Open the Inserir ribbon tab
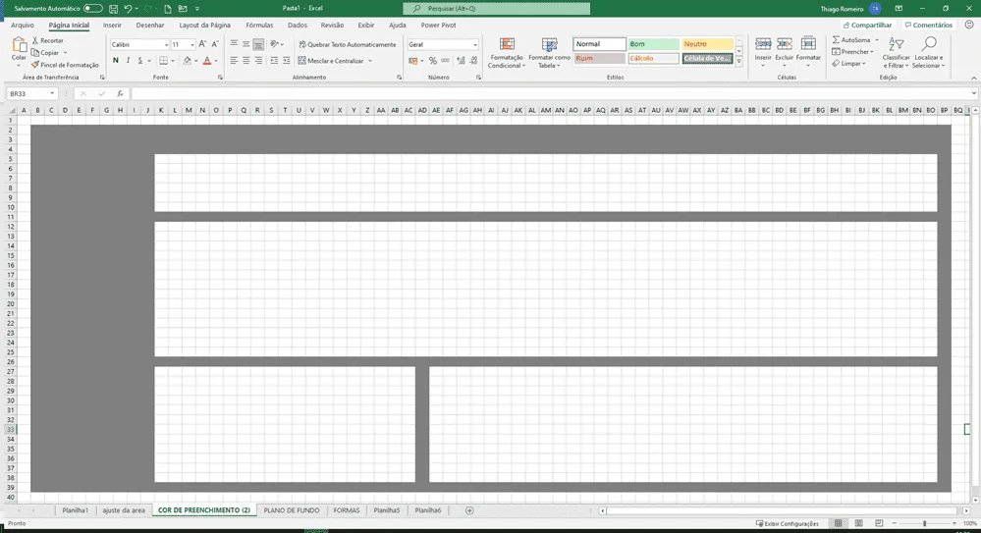This screenshot has height=533, width=981. pos(112,25)
